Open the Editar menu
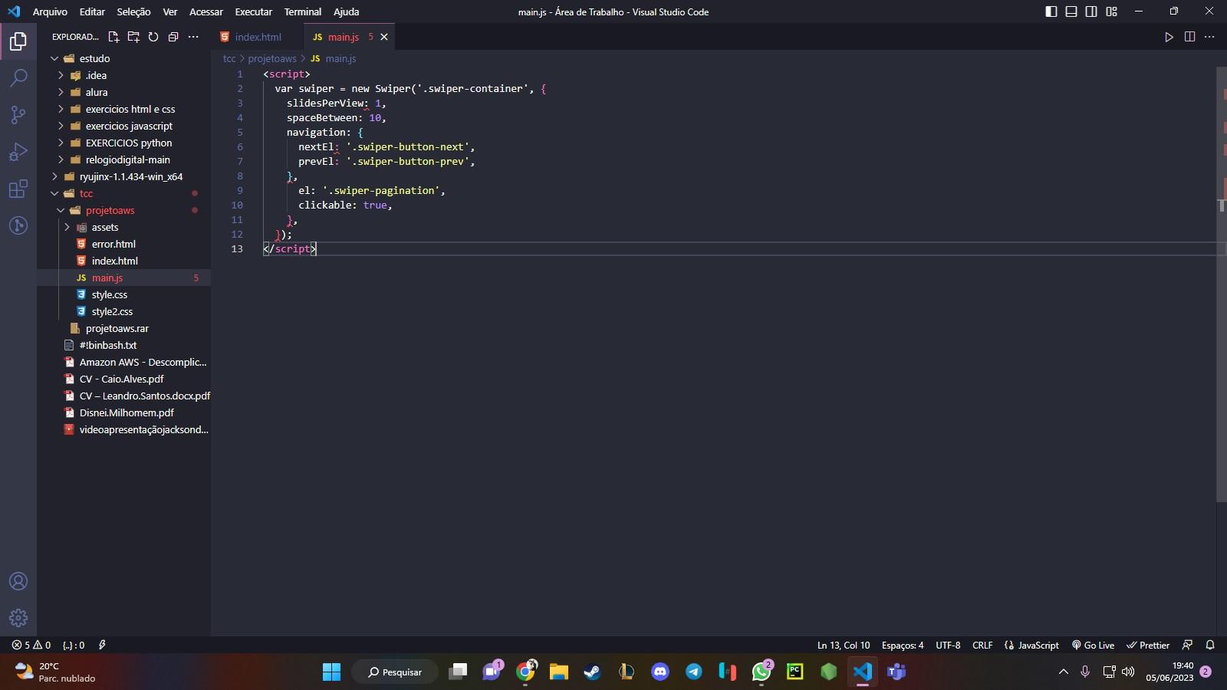Image resolution: width=1227 pixels, height=690 pixels. pos(92,11)
